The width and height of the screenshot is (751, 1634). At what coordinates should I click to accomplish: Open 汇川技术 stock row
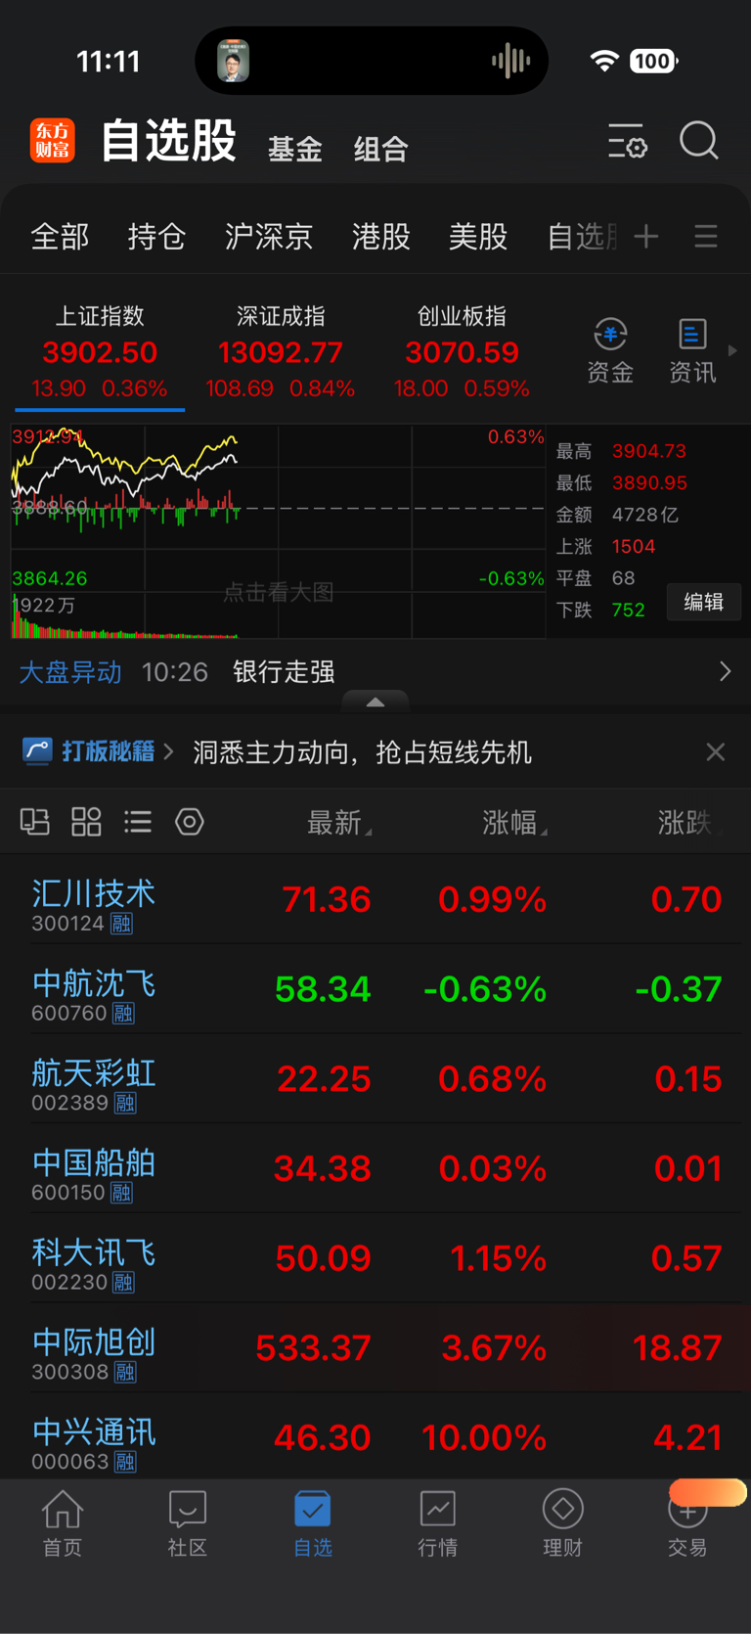(375, 899)
